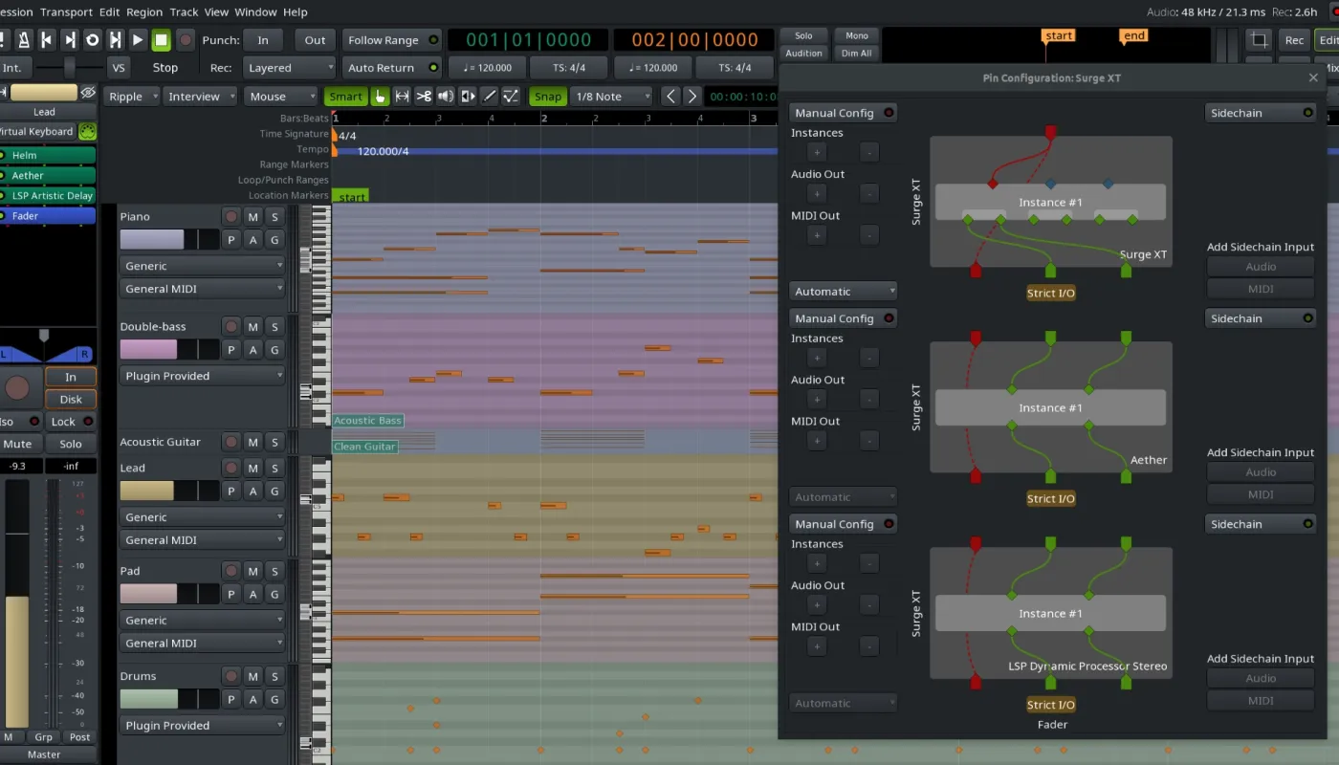Add a MIDI output in first Surge XT section
Viewport: 1339px width, 765px height.
click(817, 234)
